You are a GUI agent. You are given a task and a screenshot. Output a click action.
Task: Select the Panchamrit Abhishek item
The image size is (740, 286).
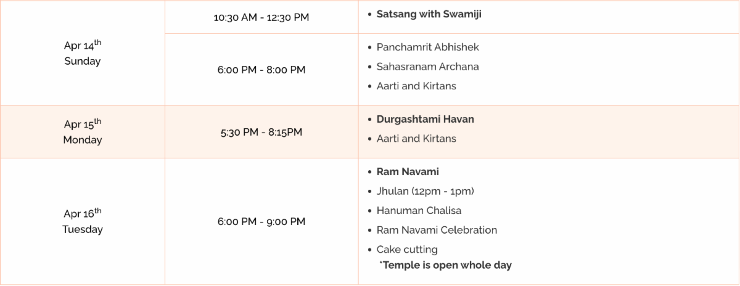(427, 47)
